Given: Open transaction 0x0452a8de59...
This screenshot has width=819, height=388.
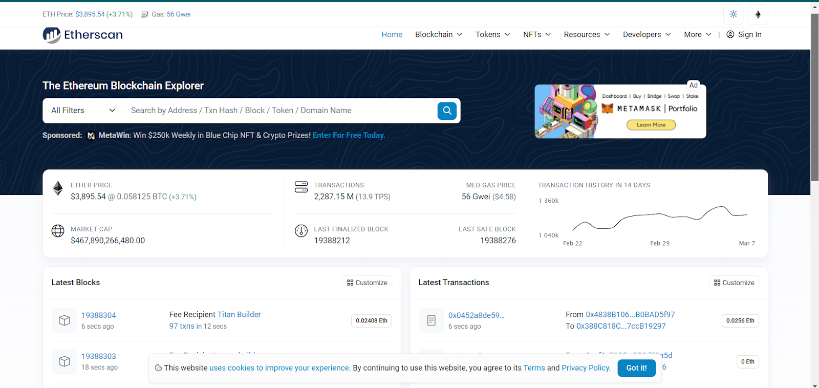Looking at the screenshot, I should (477, 315).
